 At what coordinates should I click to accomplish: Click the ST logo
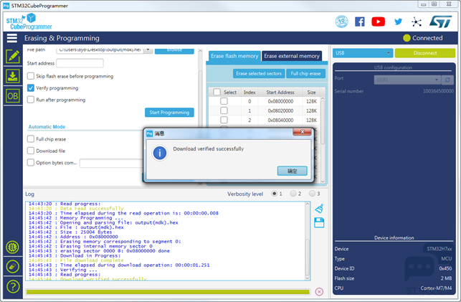coord(440,22)
